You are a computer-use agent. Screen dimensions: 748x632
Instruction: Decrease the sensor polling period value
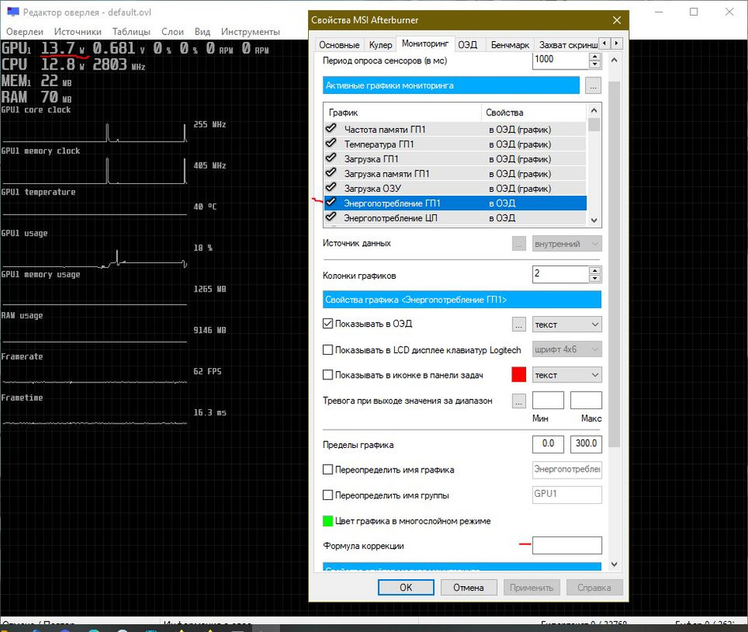[595, 65]
